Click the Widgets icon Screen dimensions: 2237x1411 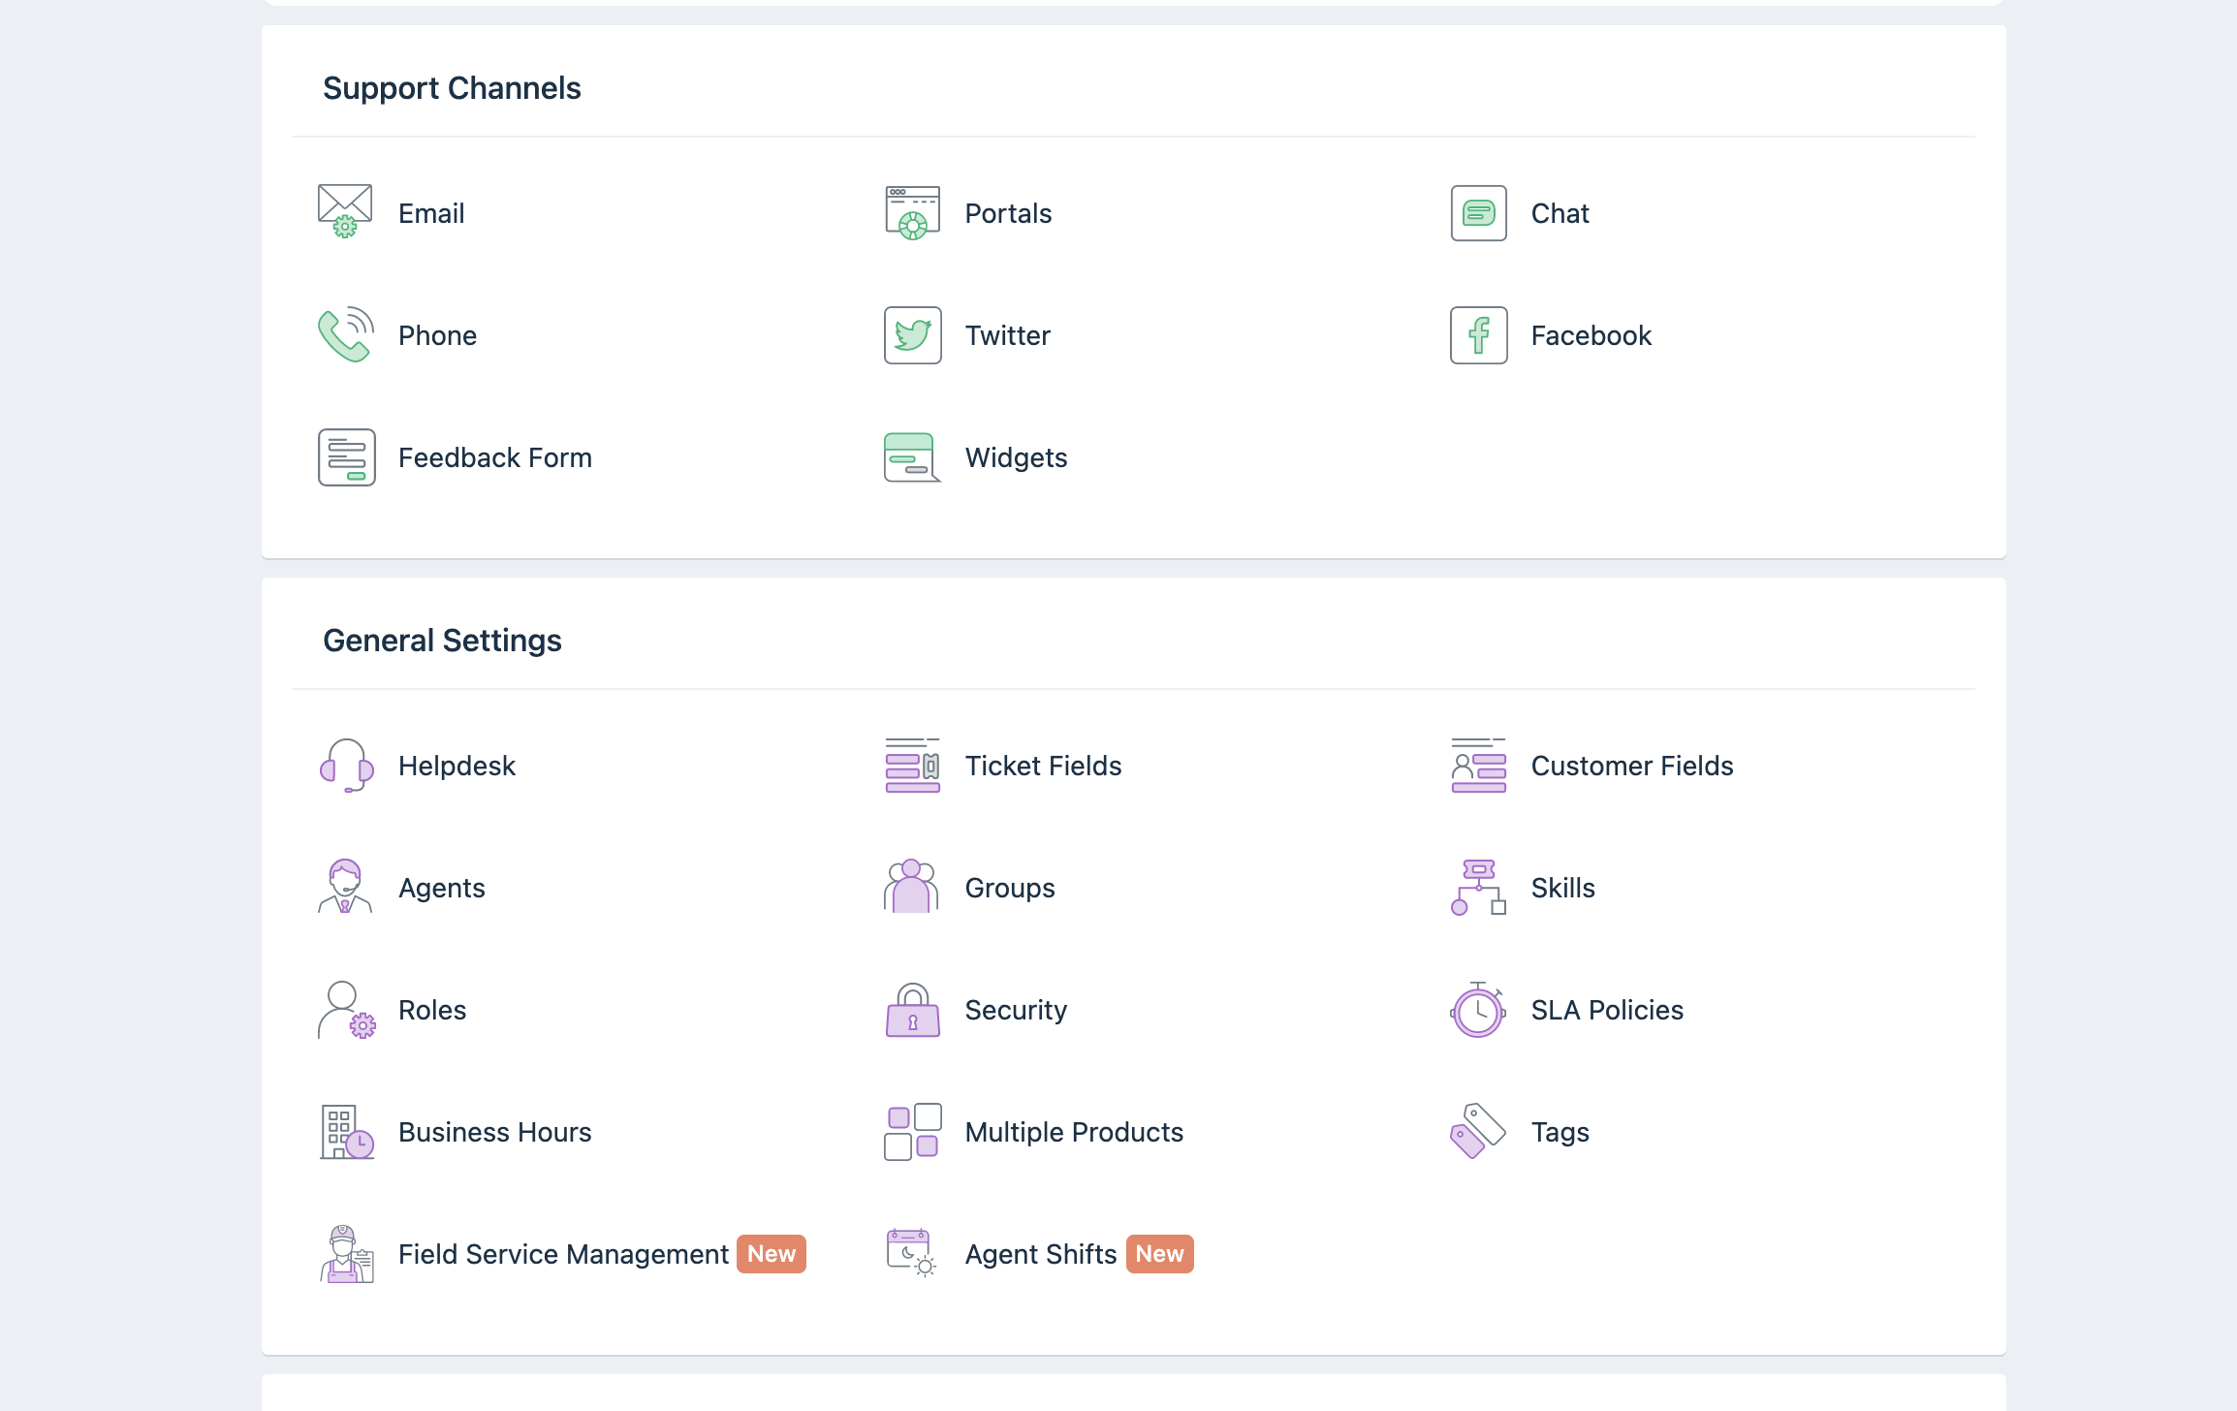coord(912,456)
